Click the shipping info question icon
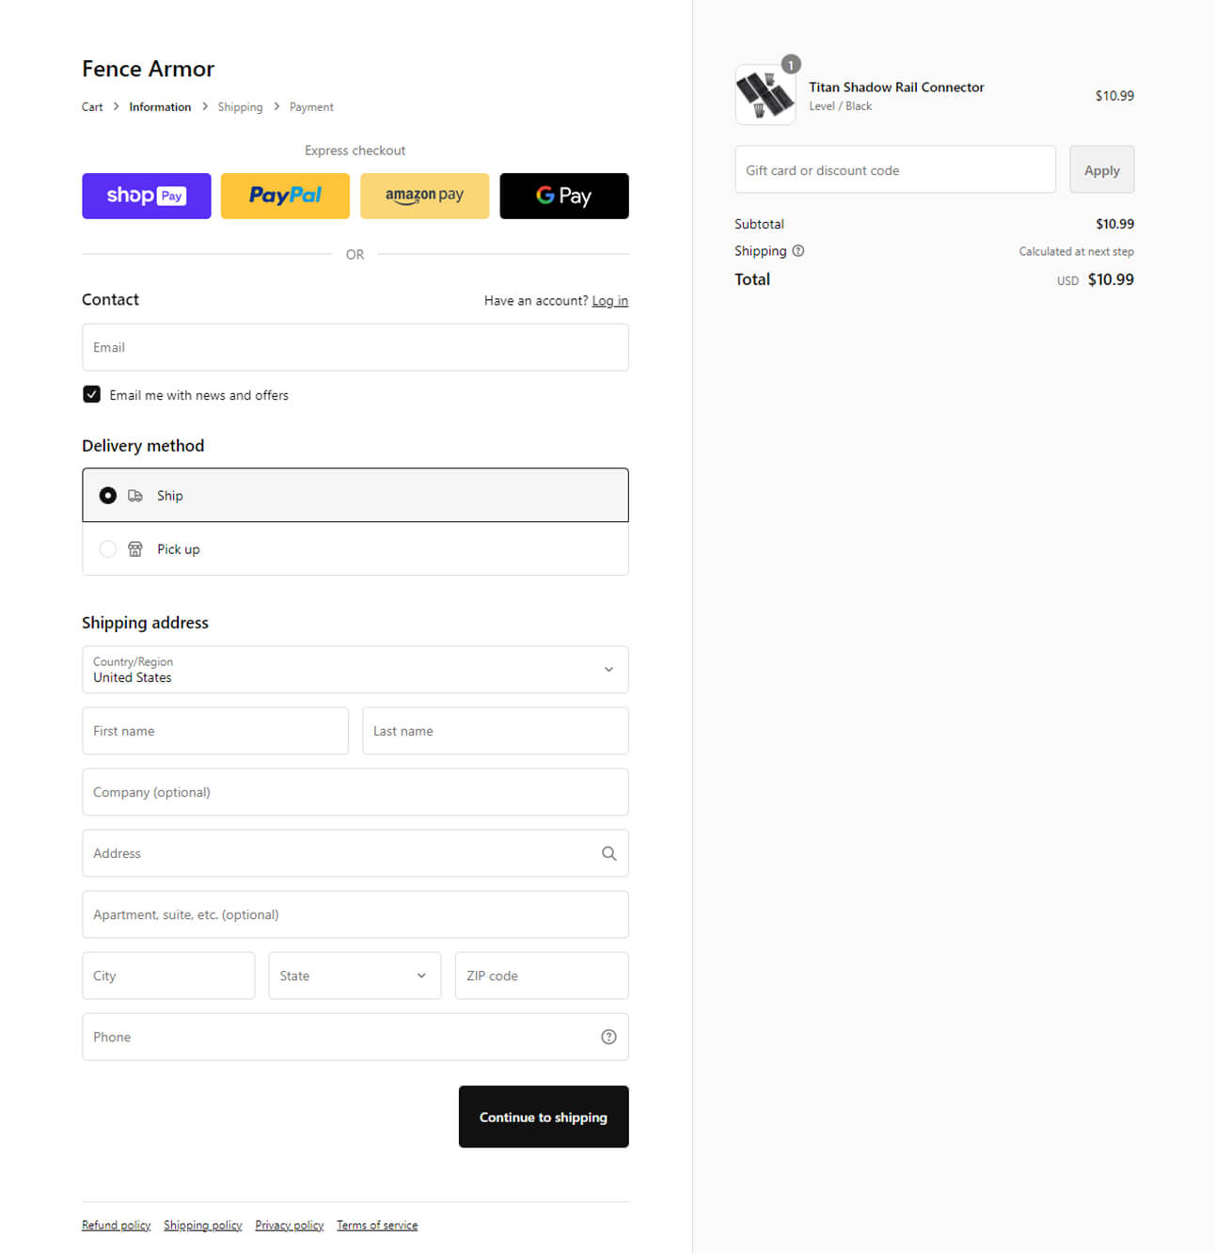This screenshot has height=1253, width=1215. coord(798,251)
